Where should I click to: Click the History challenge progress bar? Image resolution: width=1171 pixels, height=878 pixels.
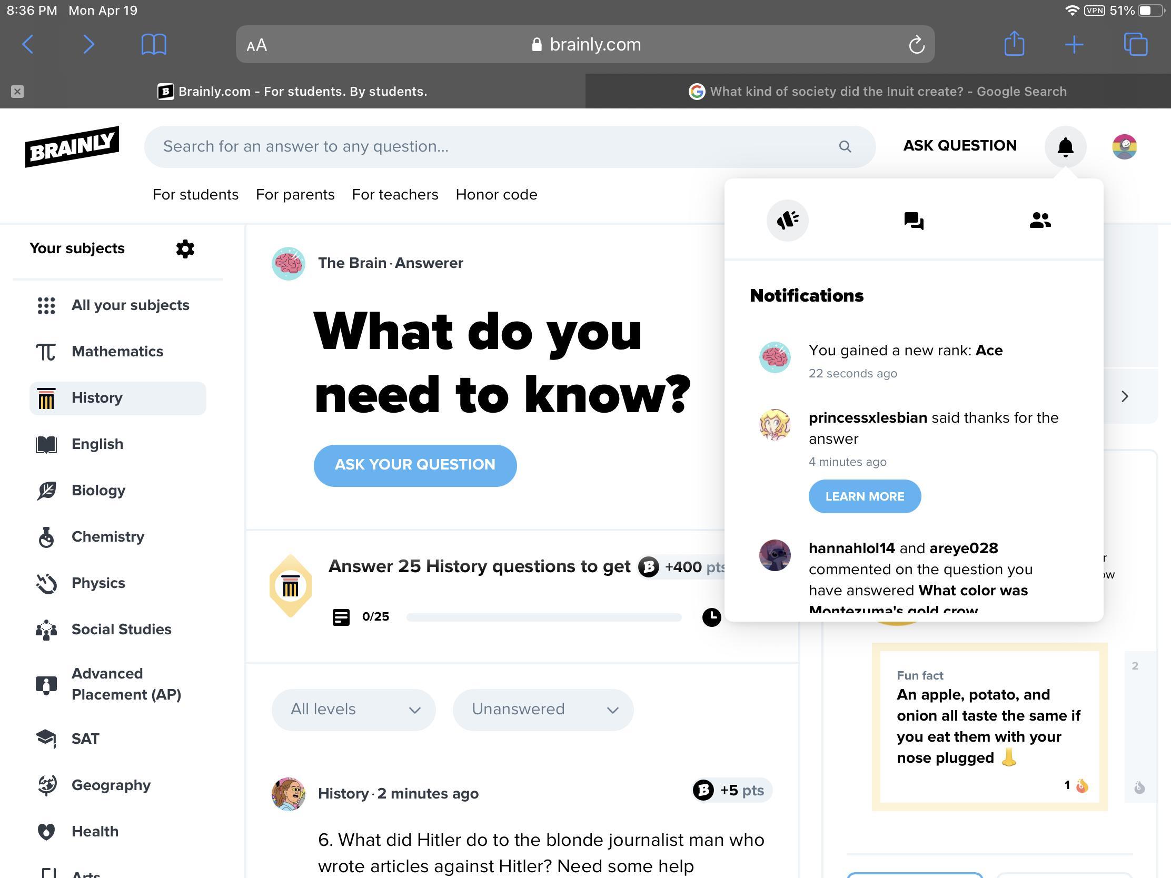click(543, 617)
